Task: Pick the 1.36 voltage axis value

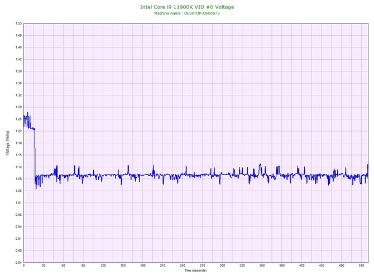Action: [18, 83]
